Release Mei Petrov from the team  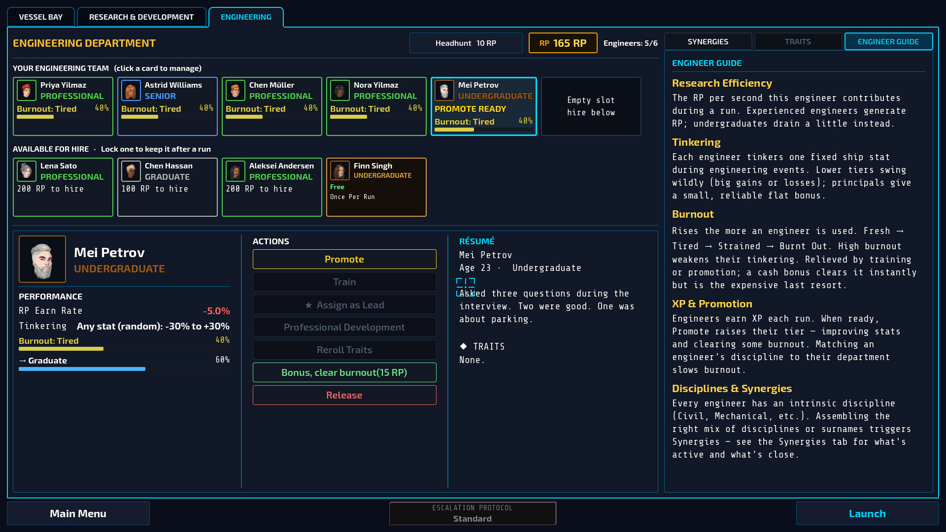point(344,395)
